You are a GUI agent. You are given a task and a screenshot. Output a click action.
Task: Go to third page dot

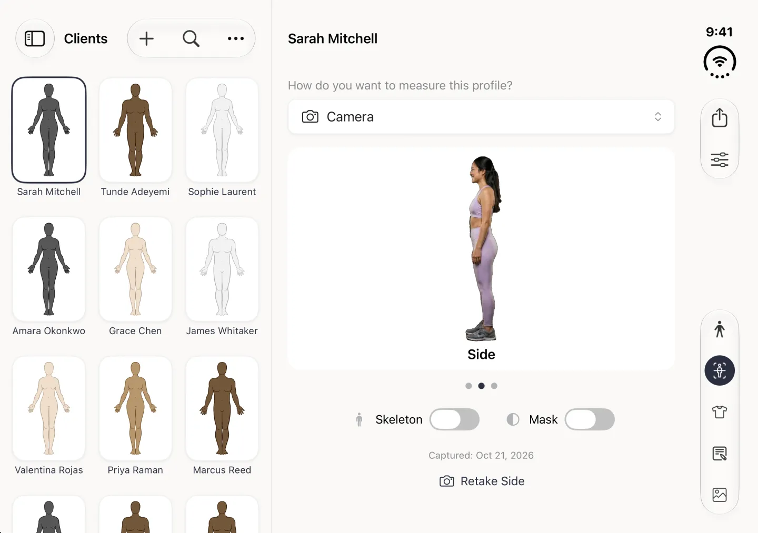[494, 386]
